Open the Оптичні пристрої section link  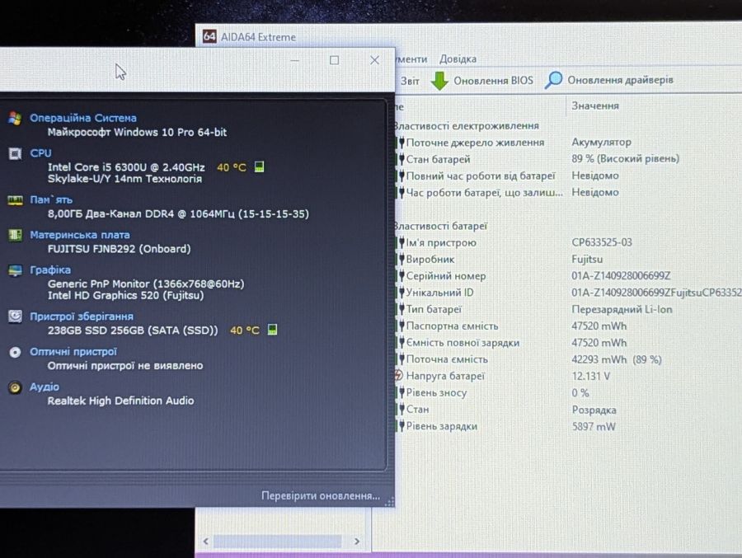(x=73, y=352)
